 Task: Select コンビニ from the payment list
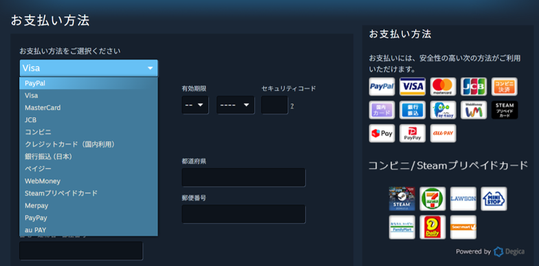tap(89, 132)
